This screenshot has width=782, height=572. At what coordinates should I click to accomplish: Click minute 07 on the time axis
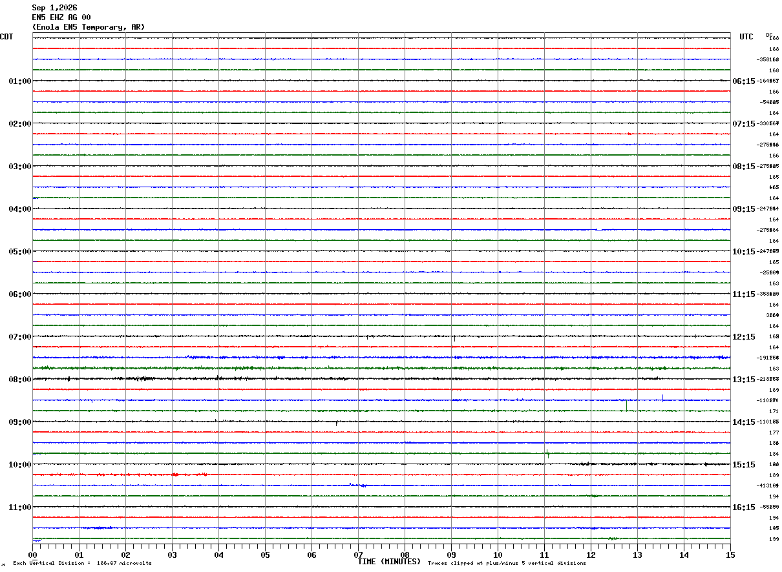(x=358, y=555)
